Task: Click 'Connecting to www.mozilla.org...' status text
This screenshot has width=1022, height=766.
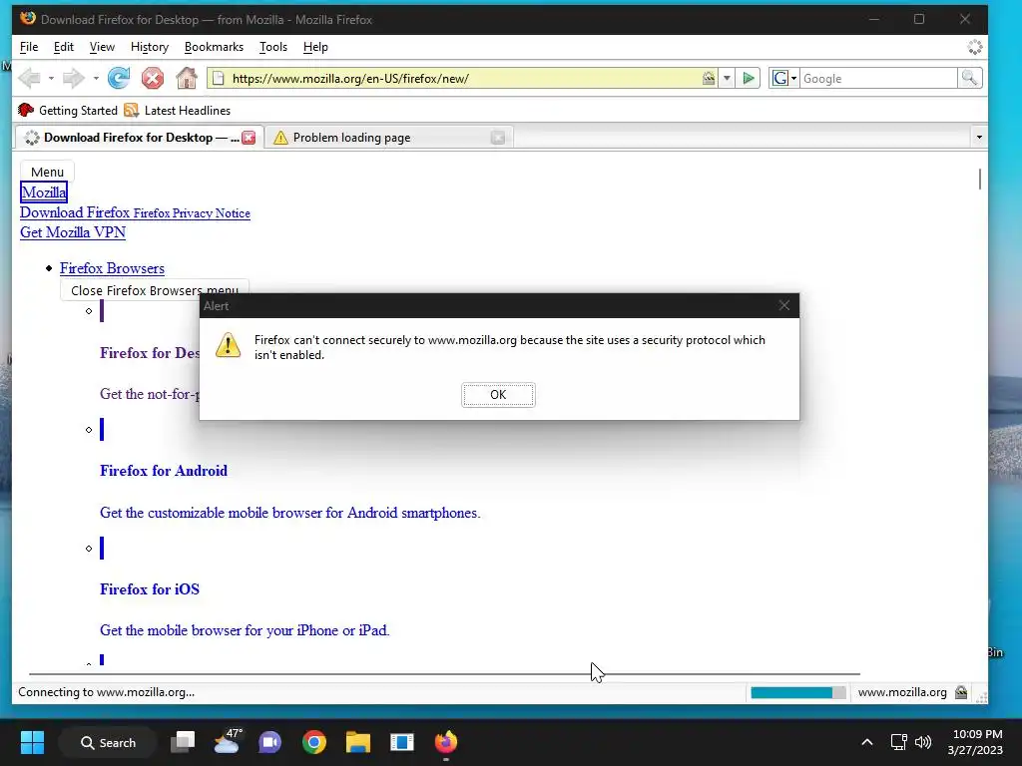Action: click(x=106, y=692)
